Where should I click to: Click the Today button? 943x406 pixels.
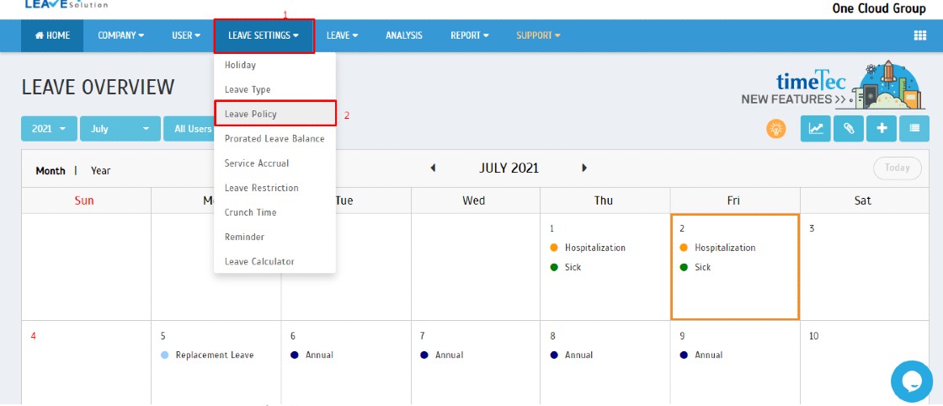898,168
